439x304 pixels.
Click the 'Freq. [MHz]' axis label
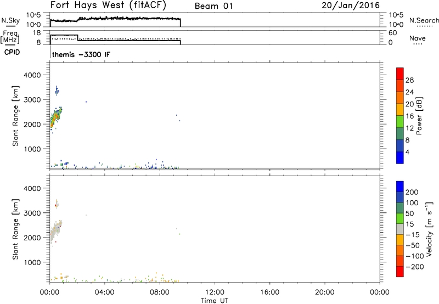point(10,37)
